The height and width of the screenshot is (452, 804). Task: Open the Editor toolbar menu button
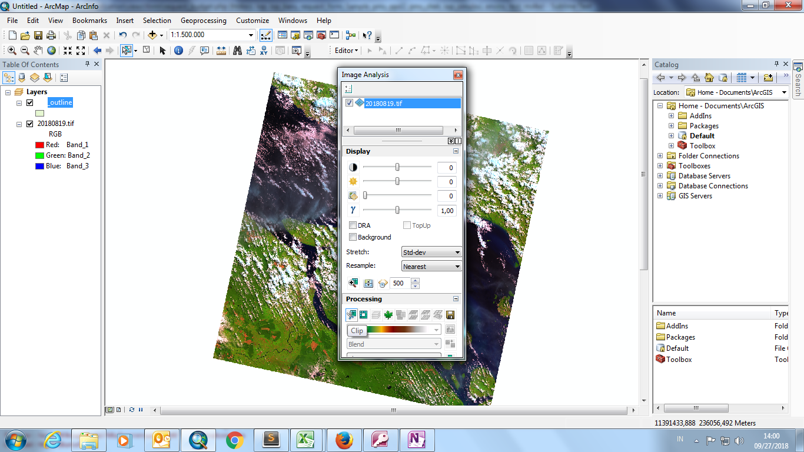pyautogui.click(x=347, y=51)
